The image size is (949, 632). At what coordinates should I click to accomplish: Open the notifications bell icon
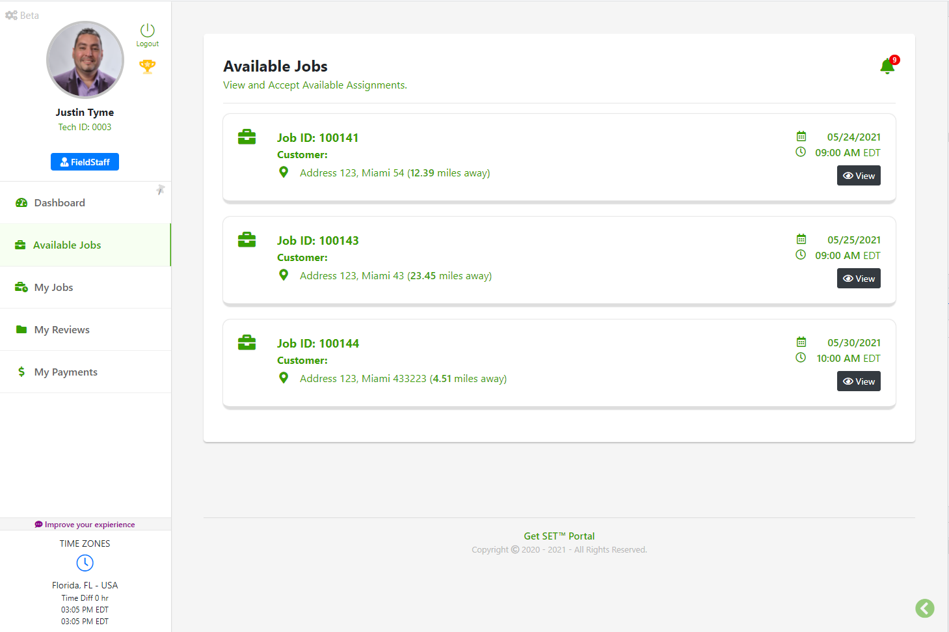coord(887,66)
